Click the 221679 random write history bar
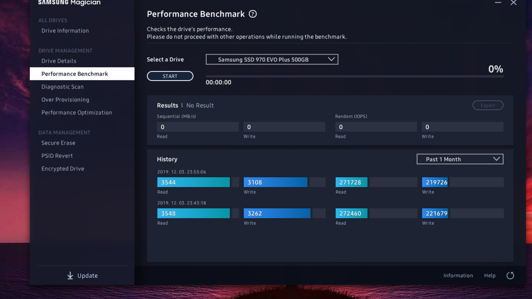Screen dimensions: 532x299 (x=463, y=213)
